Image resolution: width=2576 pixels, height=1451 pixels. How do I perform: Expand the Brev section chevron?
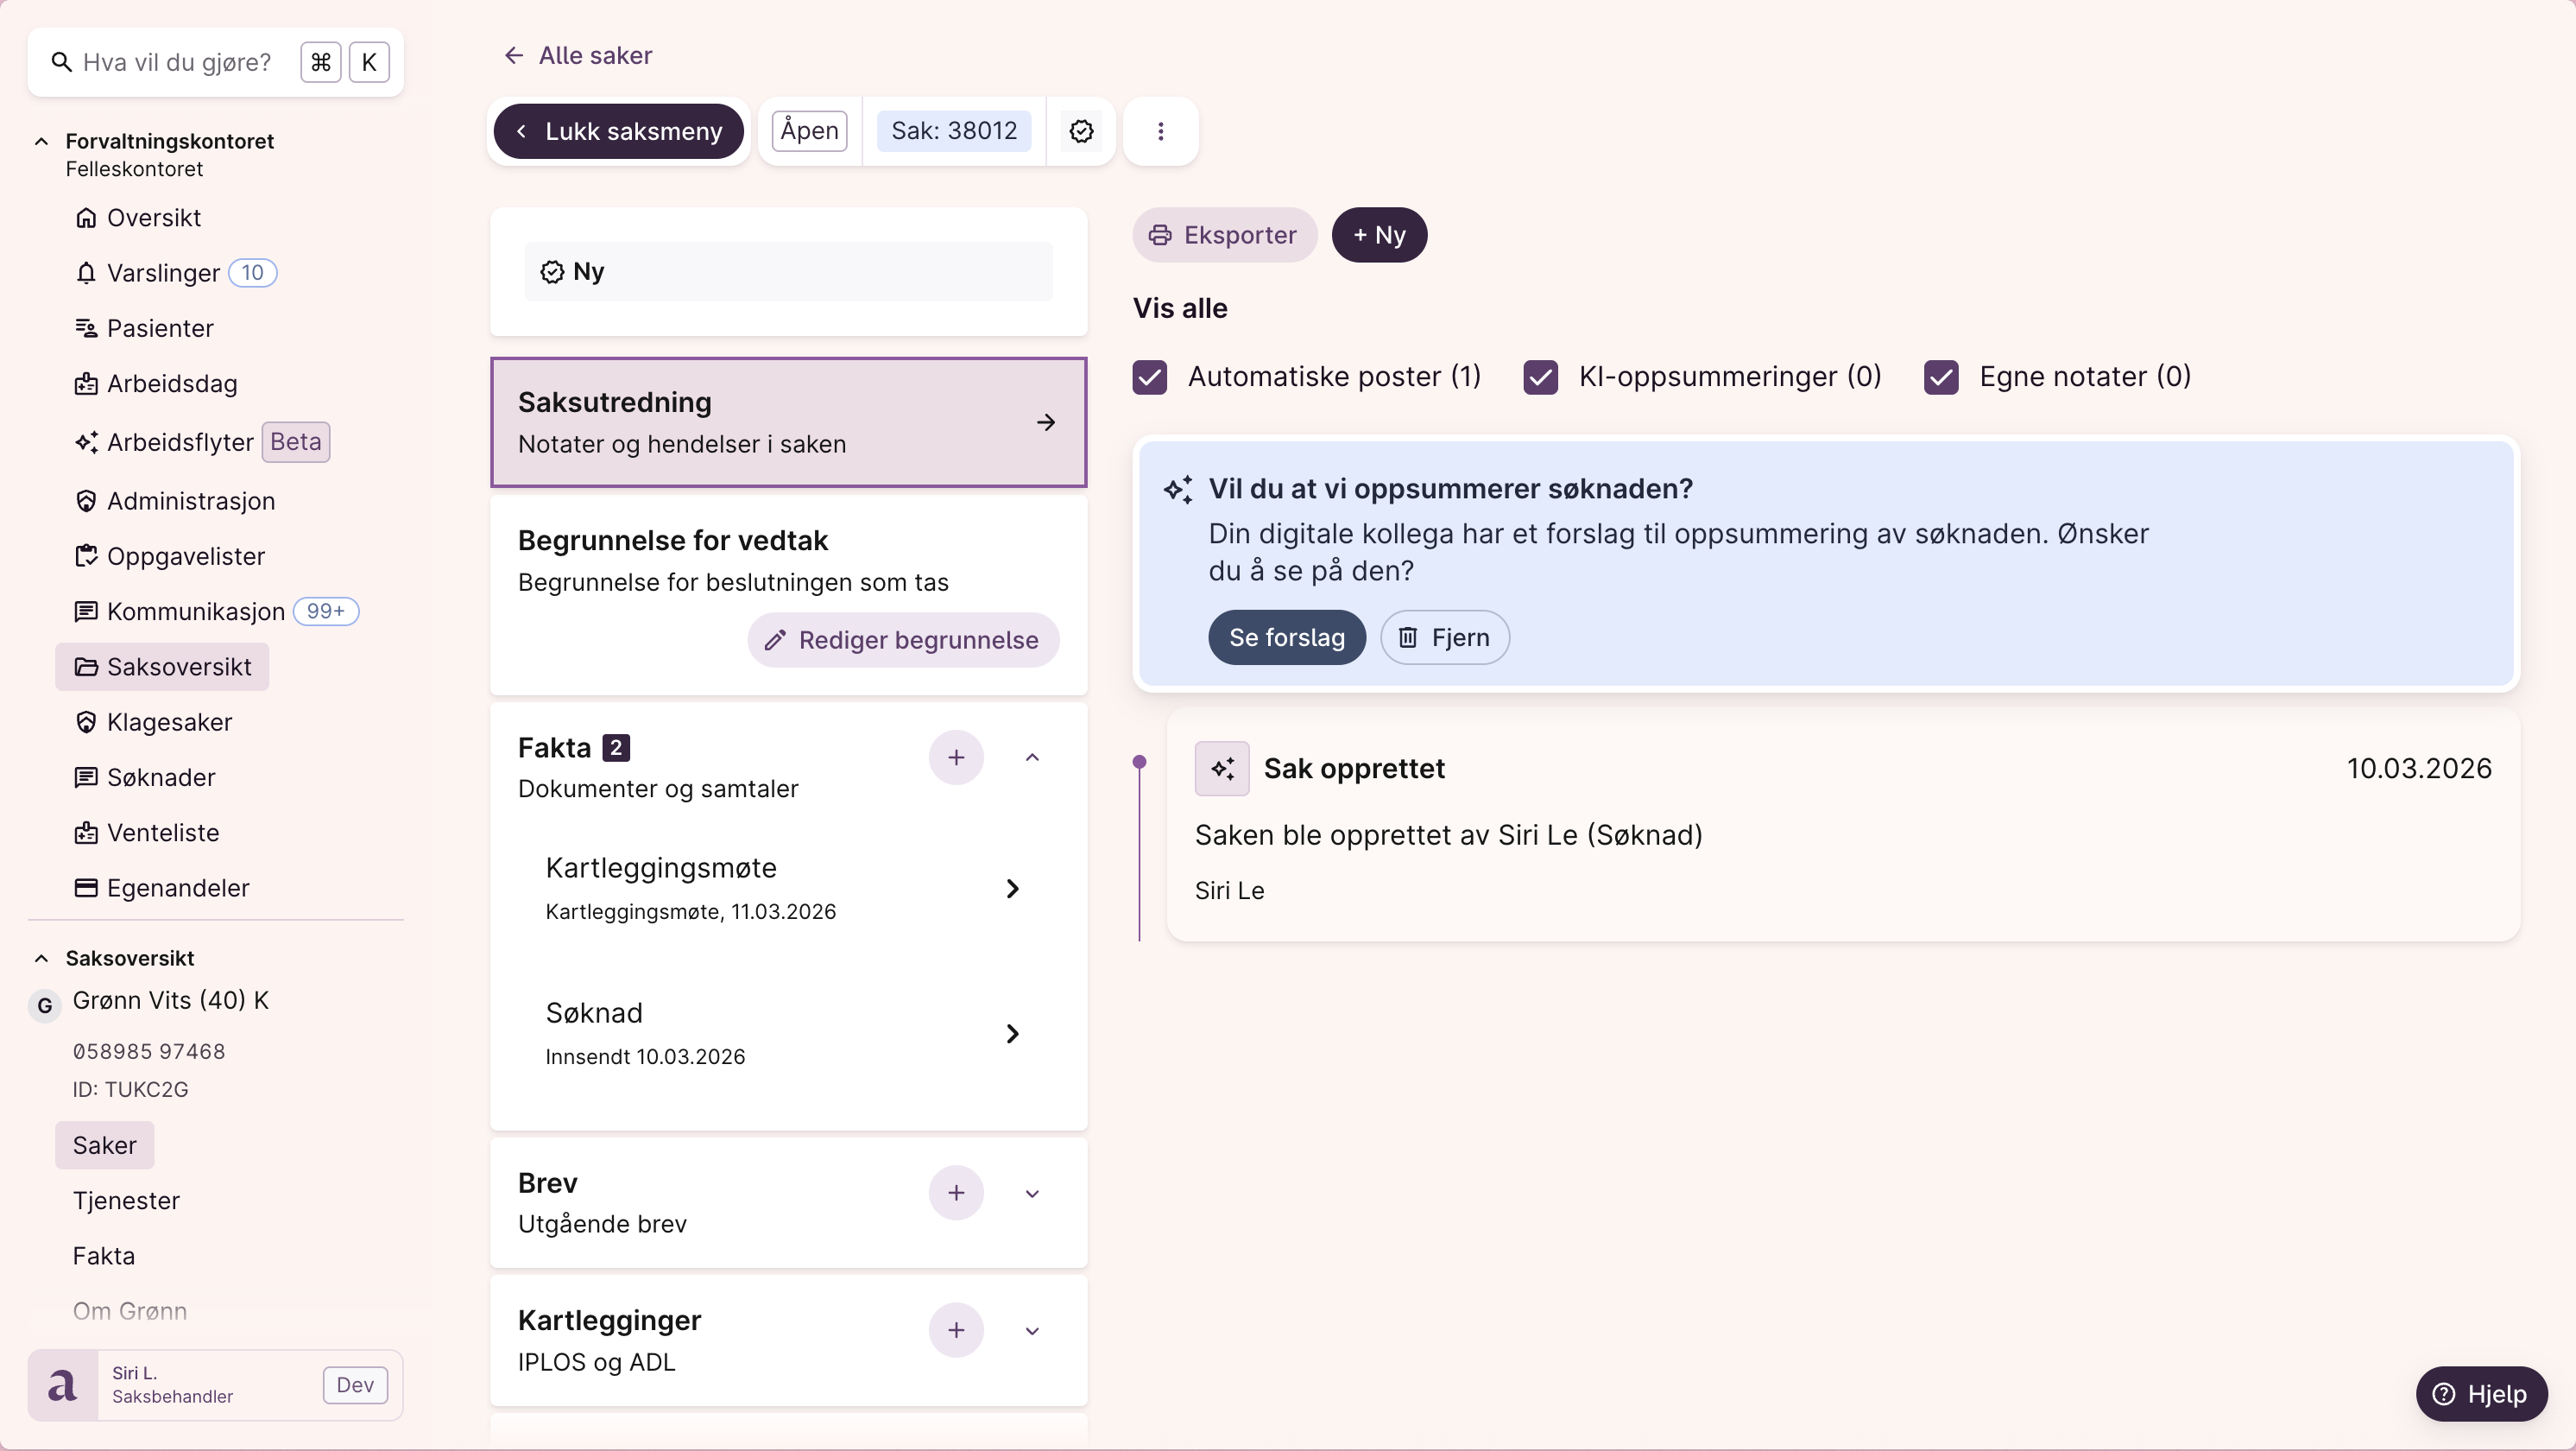[1032, 1193]
